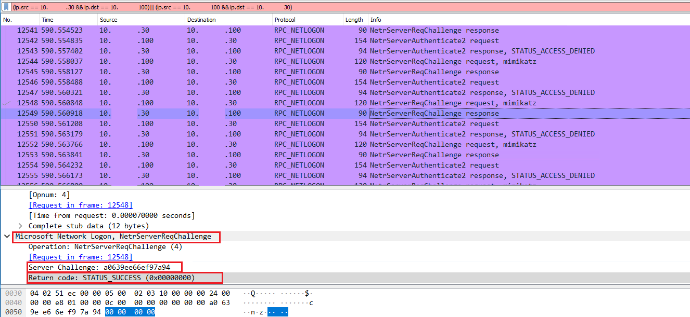The height and width of the screenshot is (317, 690).
Task: Select packet 12552 at time 590.563766
Action: tap(345, 144)
